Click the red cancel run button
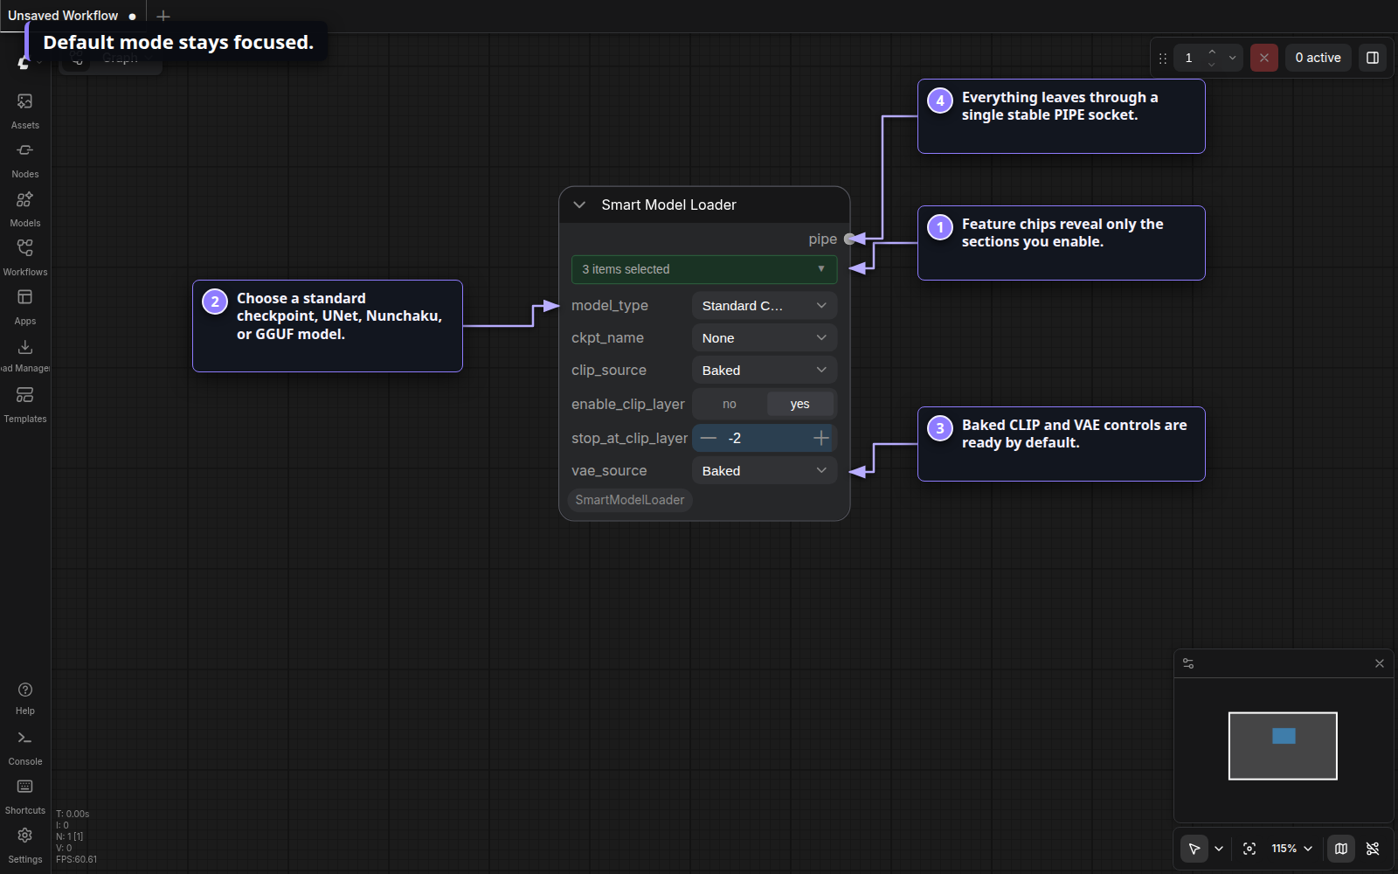 tap(1263, 58)
